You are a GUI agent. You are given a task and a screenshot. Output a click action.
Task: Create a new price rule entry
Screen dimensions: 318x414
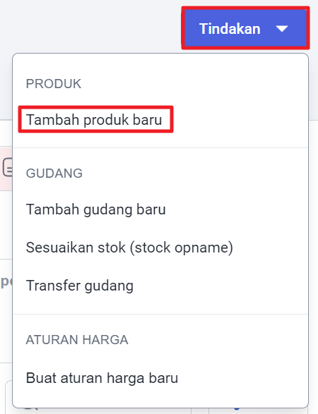(102, 378)
